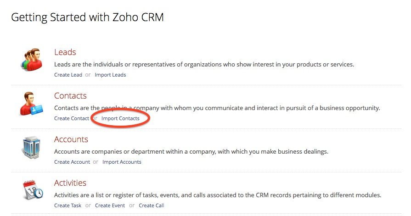Open the Accounts heading link

point(71,139)
